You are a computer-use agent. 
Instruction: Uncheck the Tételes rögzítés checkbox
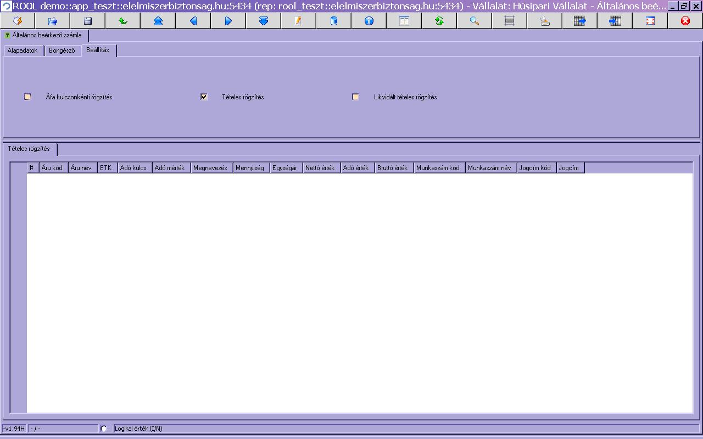coord(204,97)
